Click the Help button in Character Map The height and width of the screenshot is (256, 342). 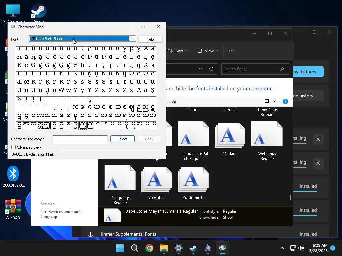pyautogui.click(x=150, y=39)
